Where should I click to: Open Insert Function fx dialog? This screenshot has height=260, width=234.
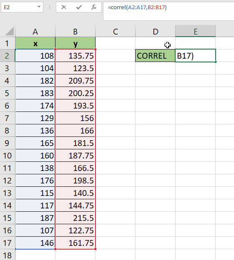click(x=94, y=7)
